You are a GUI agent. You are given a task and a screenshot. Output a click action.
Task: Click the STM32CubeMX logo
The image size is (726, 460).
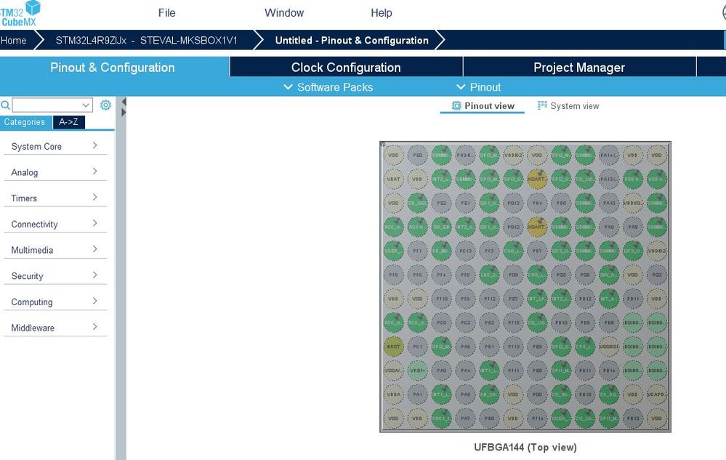[20, 13]
